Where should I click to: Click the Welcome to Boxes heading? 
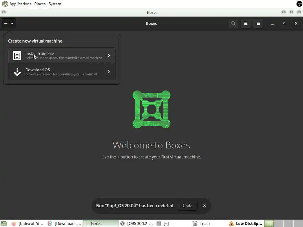(x=151, y=145)
